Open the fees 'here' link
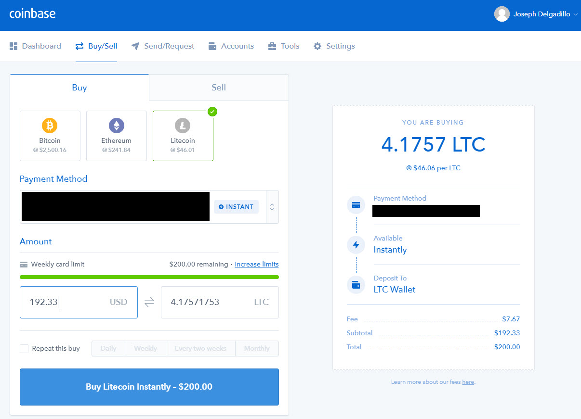 point(468,382)
